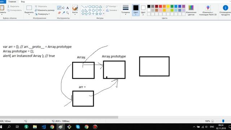Click the horizontal canvas scrollbar
Screen dimensions: 231x130
pyautogui.click(x=59, y=117)
